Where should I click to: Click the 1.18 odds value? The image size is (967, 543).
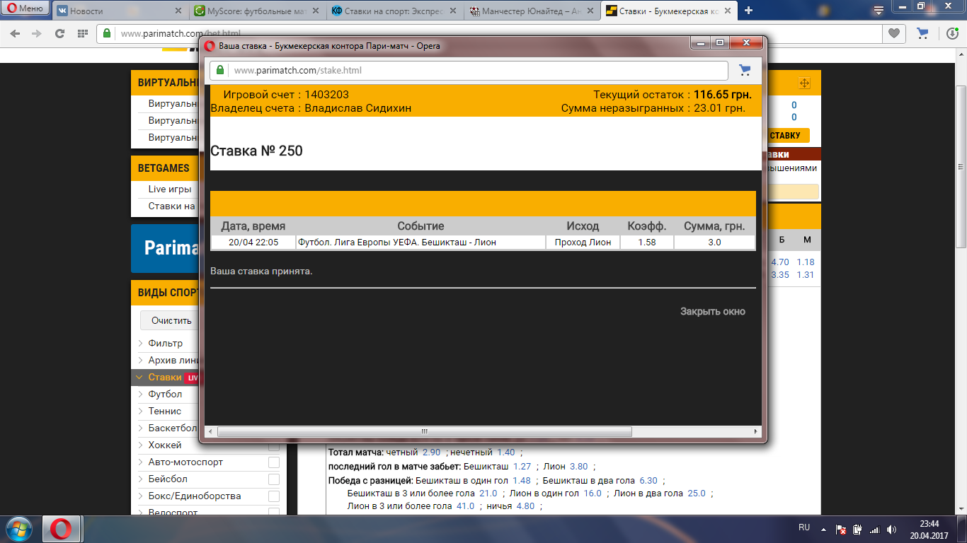pyautogui.click(x=806, y=262)
